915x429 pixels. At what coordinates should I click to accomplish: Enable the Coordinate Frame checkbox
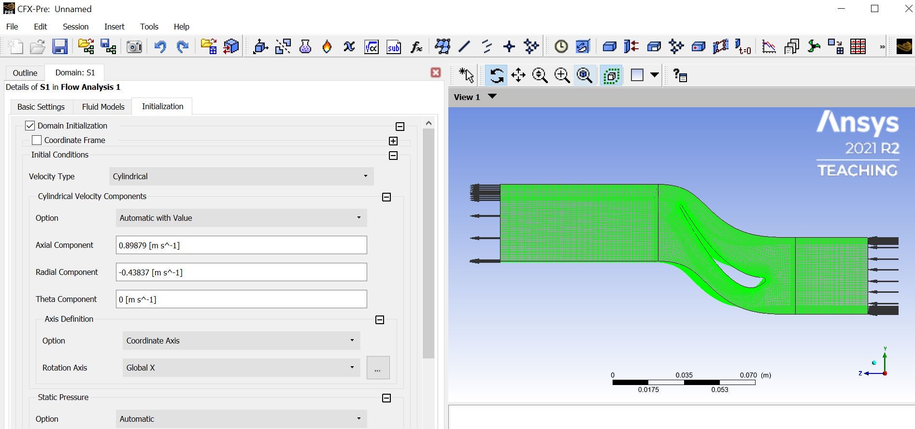click(37, 140)
